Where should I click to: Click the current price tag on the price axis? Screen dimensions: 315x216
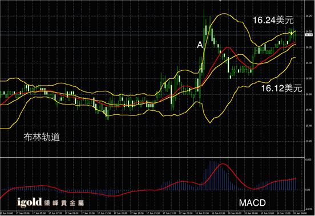pyautogui.click(x=309, y=35)
